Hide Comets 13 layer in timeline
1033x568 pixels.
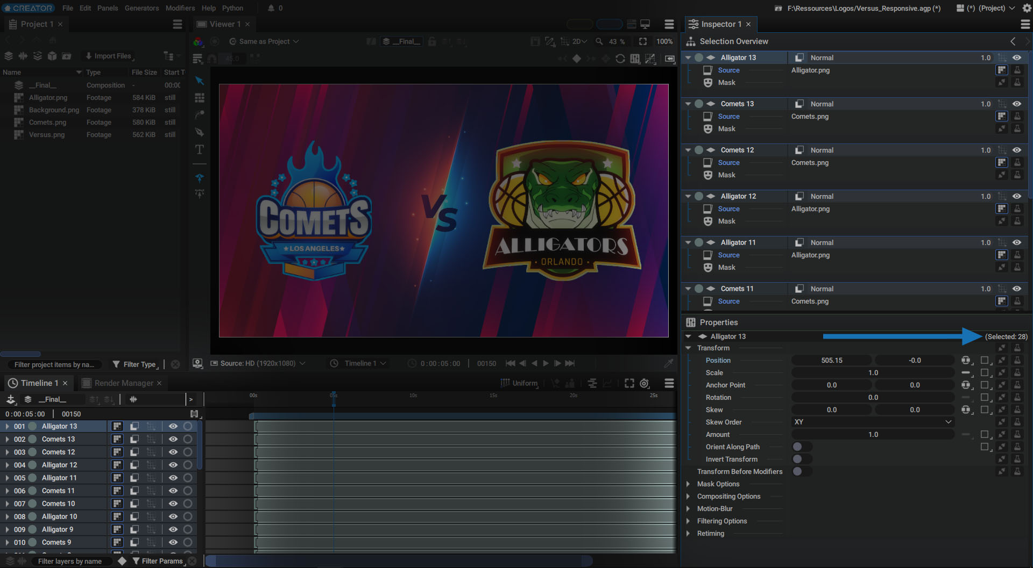point(173,439)
